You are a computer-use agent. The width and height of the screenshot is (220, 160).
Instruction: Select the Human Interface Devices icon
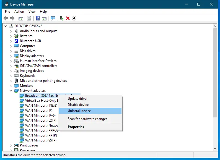(16, 61)
